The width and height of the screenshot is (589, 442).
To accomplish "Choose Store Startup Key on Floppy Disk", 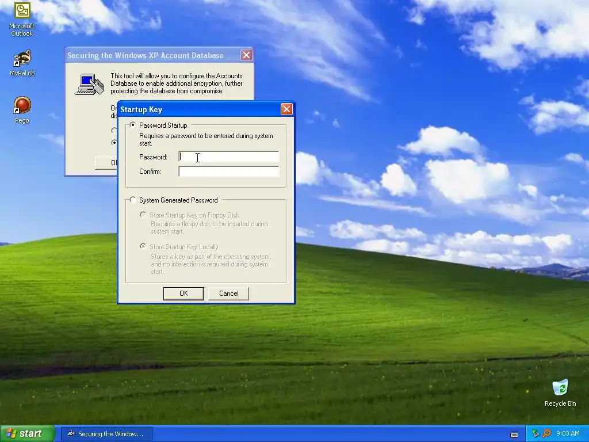I will tap(143, 215).
